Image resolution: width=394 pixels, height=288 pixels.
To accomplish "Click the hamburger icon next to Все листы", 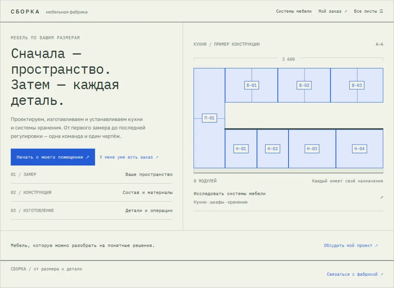I will click(381, 11).
